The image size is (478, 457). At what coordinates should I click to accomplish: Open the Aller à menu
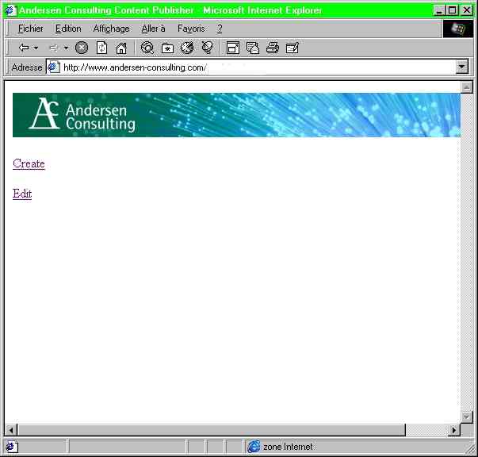pos(153,29)
